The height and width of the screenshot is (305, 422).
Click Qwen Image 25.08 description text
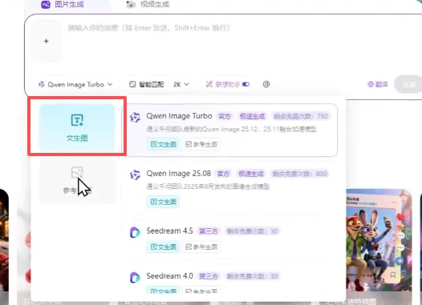(208, 187)
